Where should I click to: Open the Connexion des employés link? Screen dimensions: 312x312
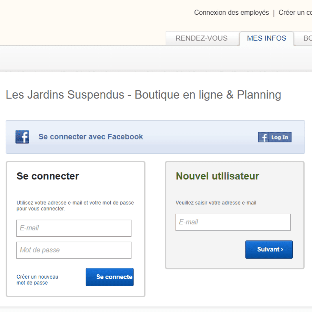[x=231, y=12]
